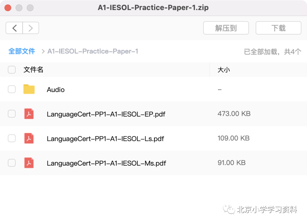Open the Audio folder name
The width and height of the screenshot is (307, 223).
tap(56, 89)
